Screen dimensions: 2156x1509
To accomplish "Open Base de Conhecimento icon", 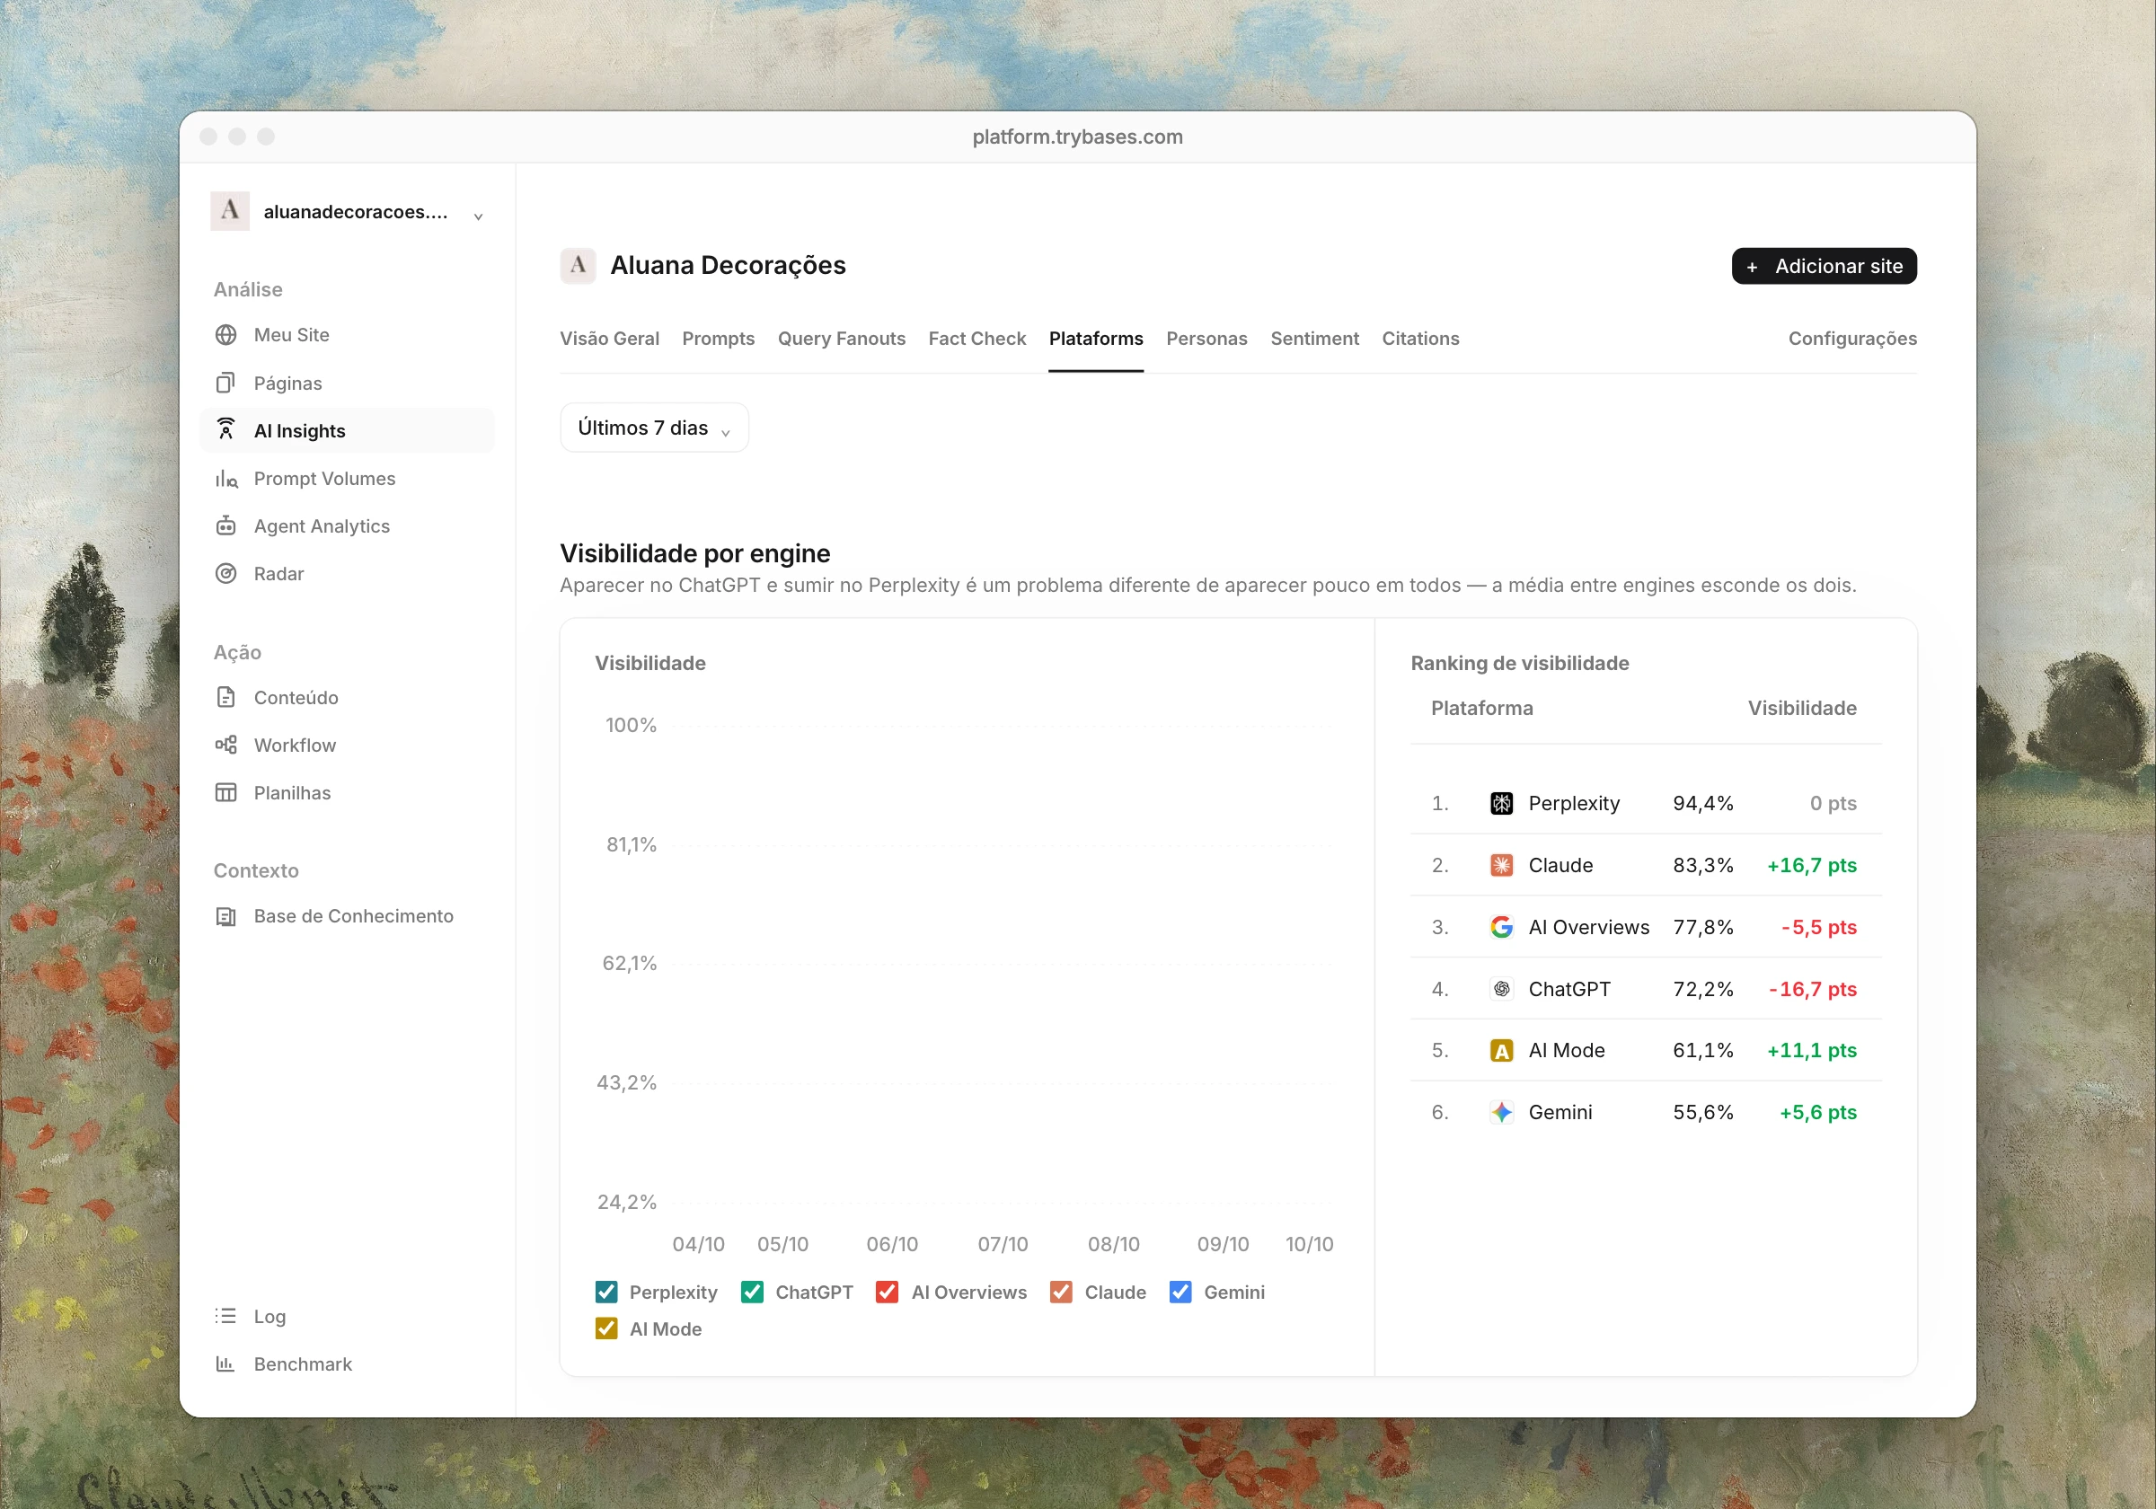I will click(225, 916).
